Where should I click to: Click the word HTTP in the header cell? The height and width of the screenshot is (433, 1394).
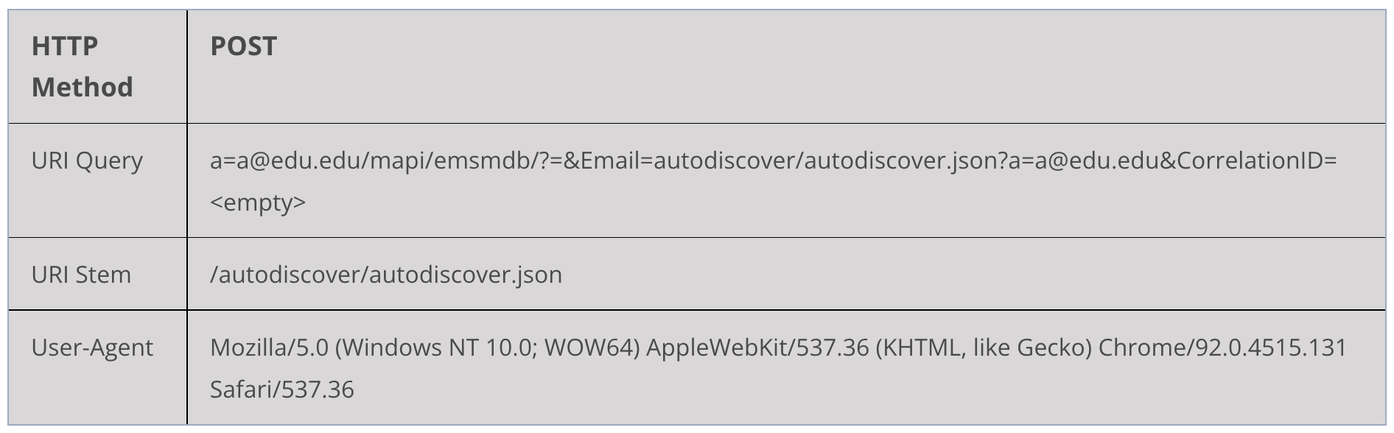click(x=65, y=46)
